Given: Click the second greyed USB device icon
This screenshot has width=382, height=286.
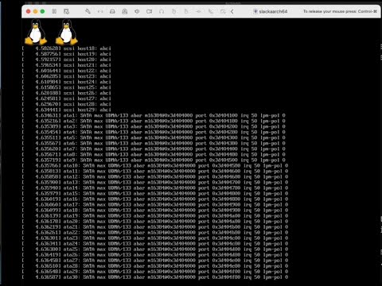Looking at the screenshot, I should [x=186, y=11].
